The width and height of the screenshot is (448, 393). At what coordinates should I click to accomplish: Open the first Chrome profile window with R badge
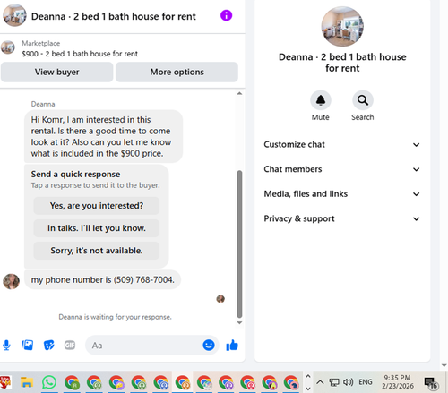click(x=73, y=382)
